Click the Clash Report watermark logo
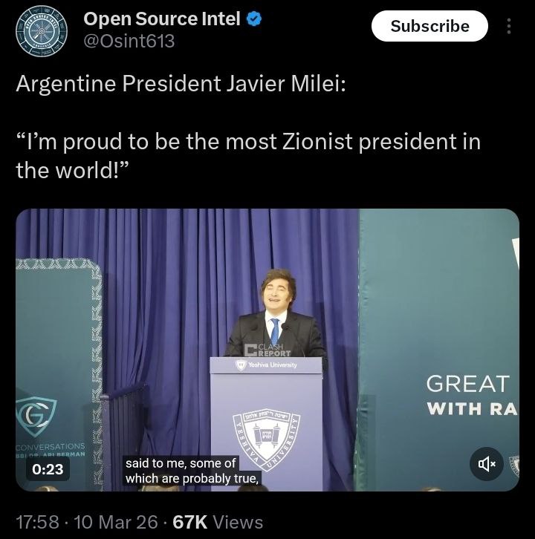 pyautogui.click(x=268, y=350)
